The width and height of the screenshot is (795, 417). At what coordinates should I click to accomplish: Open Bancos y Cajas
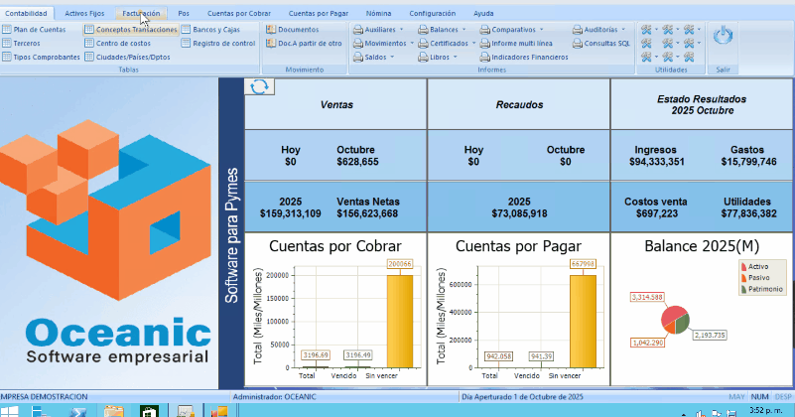216,30
